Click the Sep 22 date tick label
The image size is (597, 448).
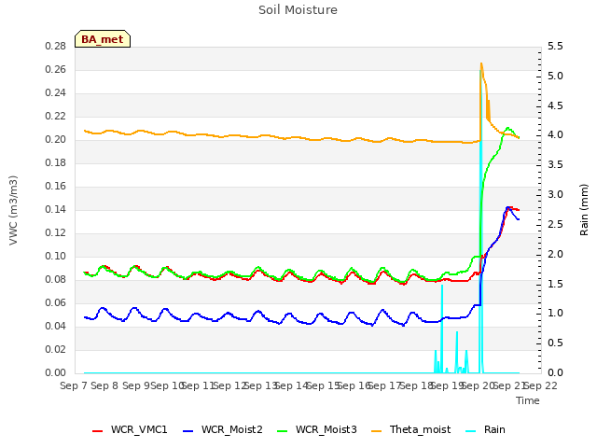(541, 385)
